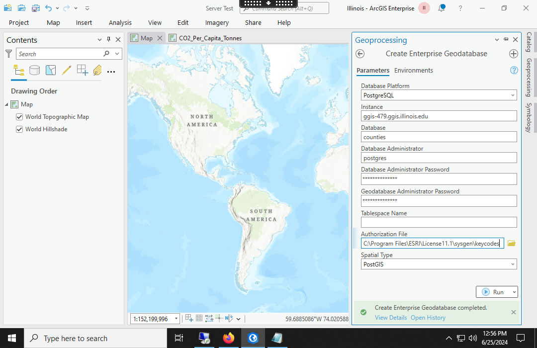Screen dimensions: 537x348
Task: Switch to Environments tab
Action: click(x=413, y=71)
